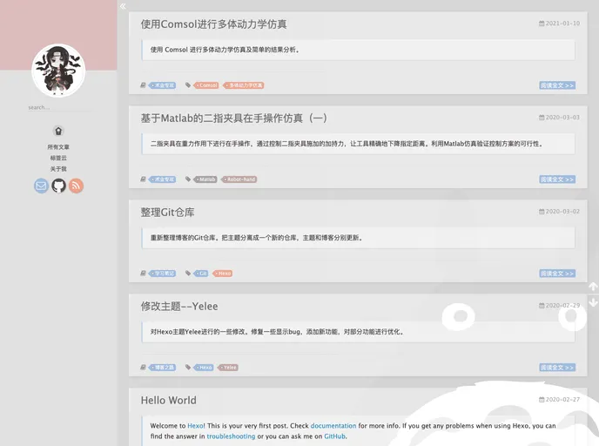Click 阅读全文 on the 整理Git仓库 post
The image size is (599, 446).
pyautogui.click(x=556, y=274)
